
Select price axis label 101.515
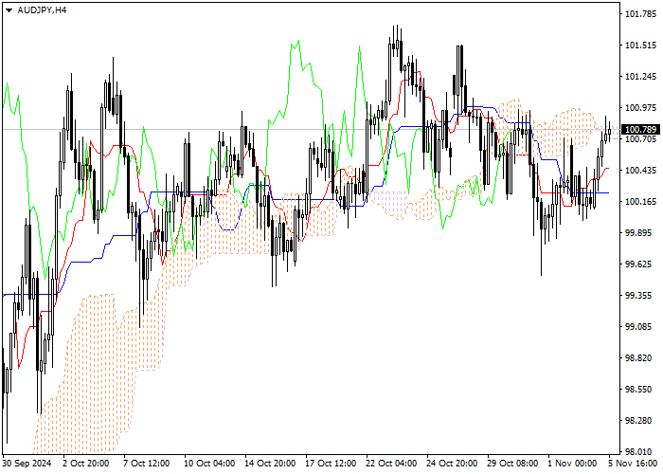tap(640, 46)
